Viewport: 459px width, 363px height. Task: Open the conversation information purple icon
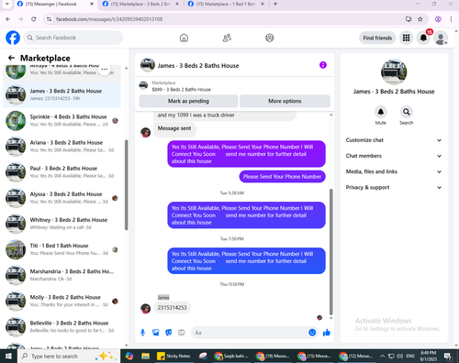coord(323,65)
